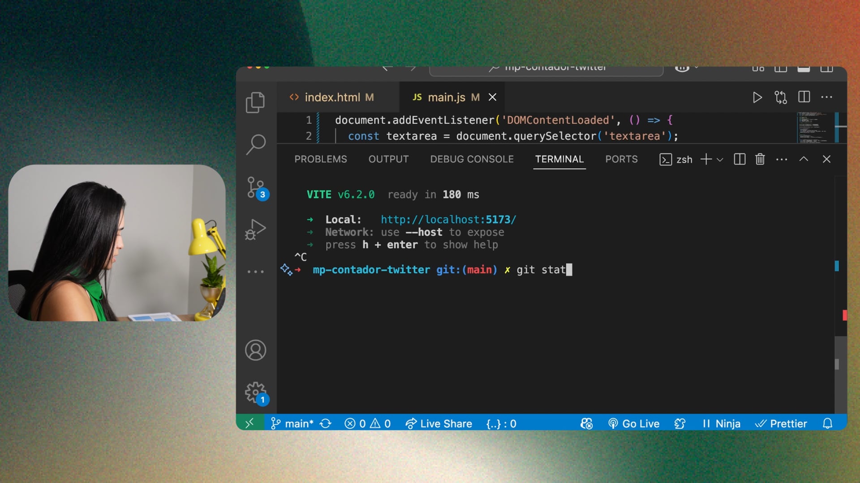Open the Accounts profile icon
The width and height of the screenshot is (860, 483).
click(x=255, y=350)
